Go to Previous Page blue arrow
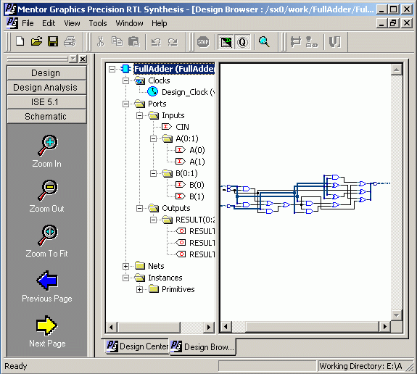Image resolution: width=417 pixels, height=374 pixels. click(x=47, y=280)
